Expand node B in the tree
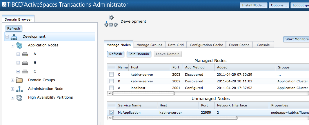 coord(18,63)
